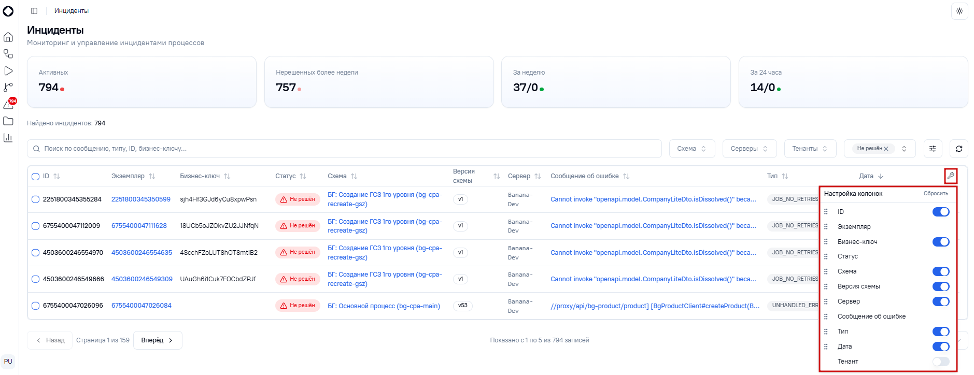Toggle Дата column switch
974x375 pixels.
click(941, 347)
